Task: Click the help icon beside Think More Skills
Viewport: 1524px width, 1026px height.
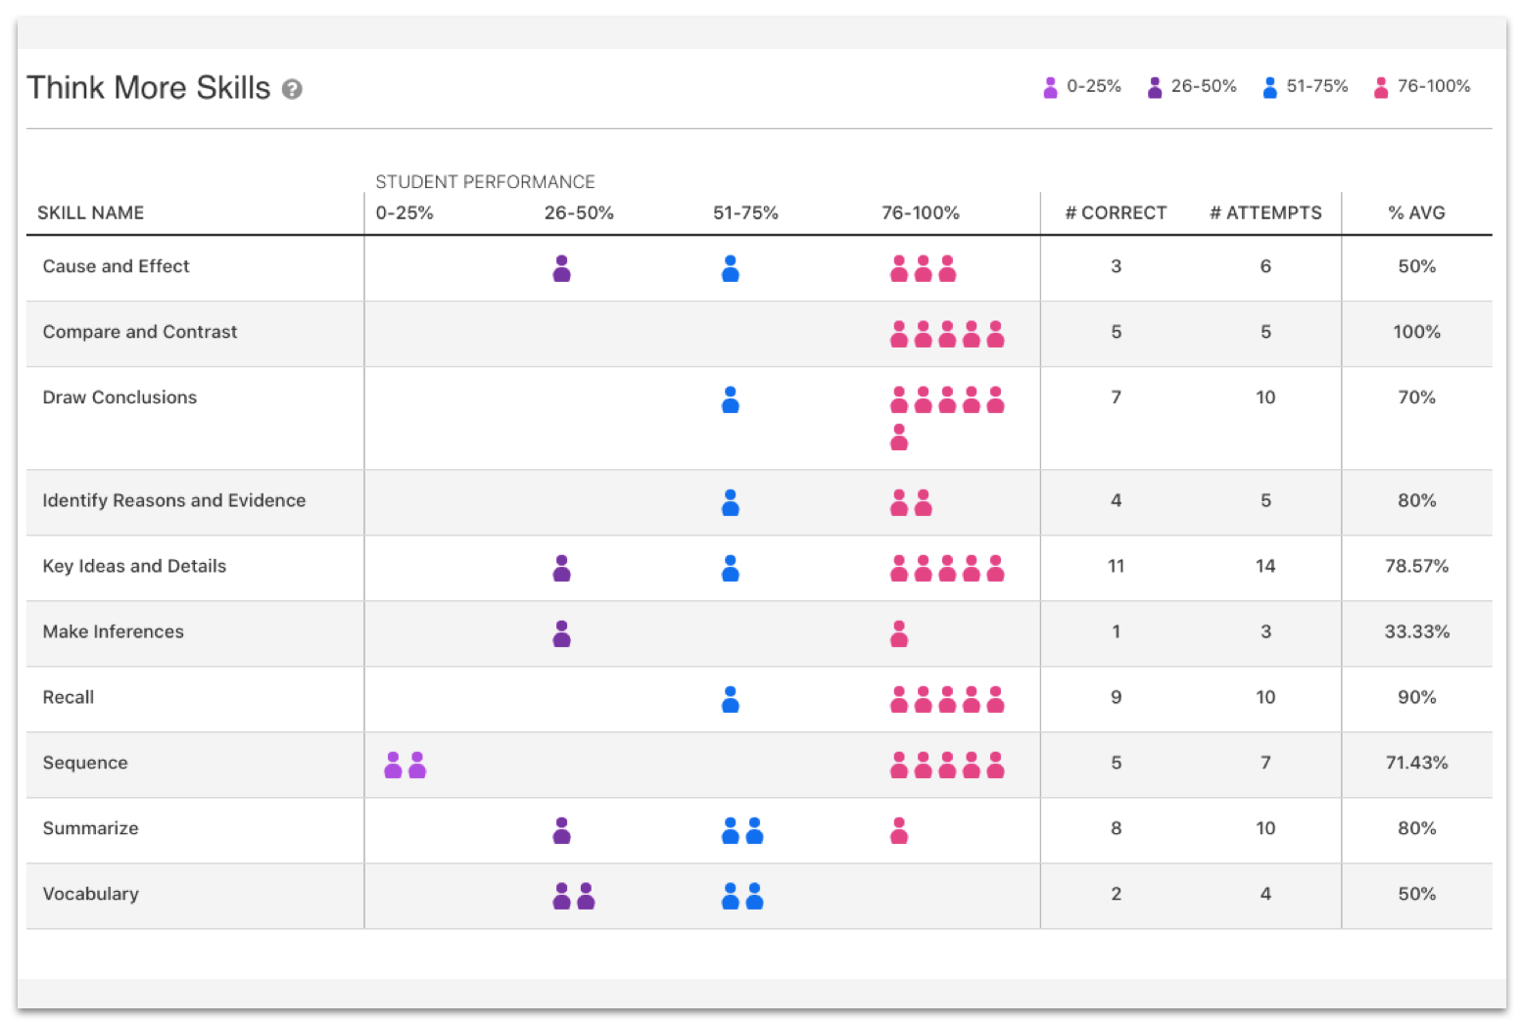Action: [x=292, y=89]
